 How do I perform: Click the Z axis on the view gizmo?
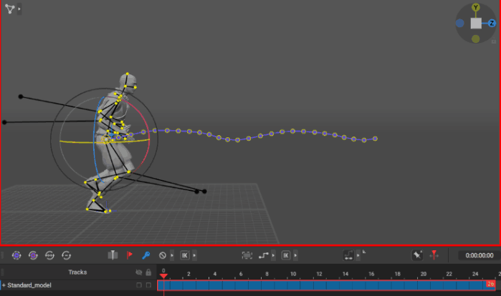(x=492, y=24)
